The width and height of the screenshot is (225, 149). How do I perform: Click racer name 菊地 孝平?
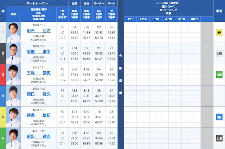click(x=39, y=52)
